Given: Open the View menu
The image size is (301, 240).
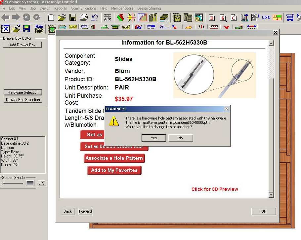Looking at the screenshot, I should click(x=22, y=8).
